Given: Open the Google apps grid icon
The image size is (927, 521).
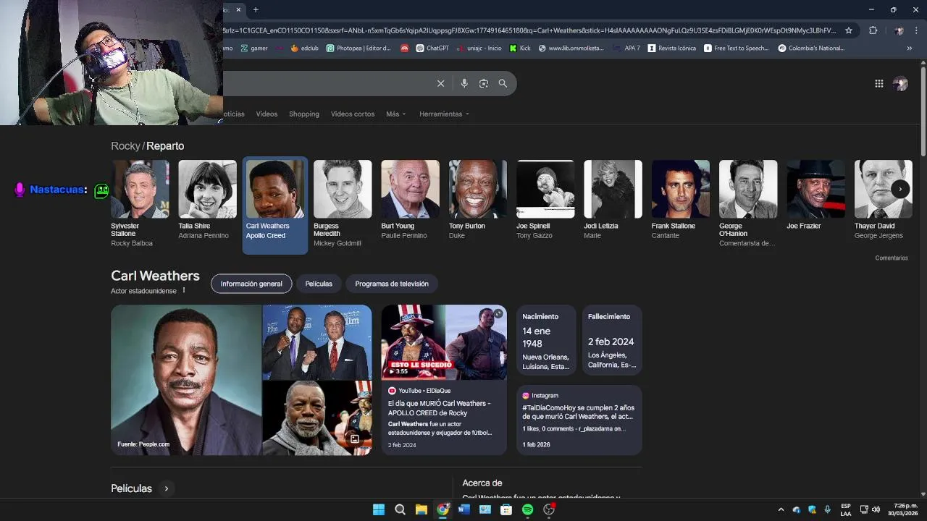Looking at the screenshot, I should point(878,83).
